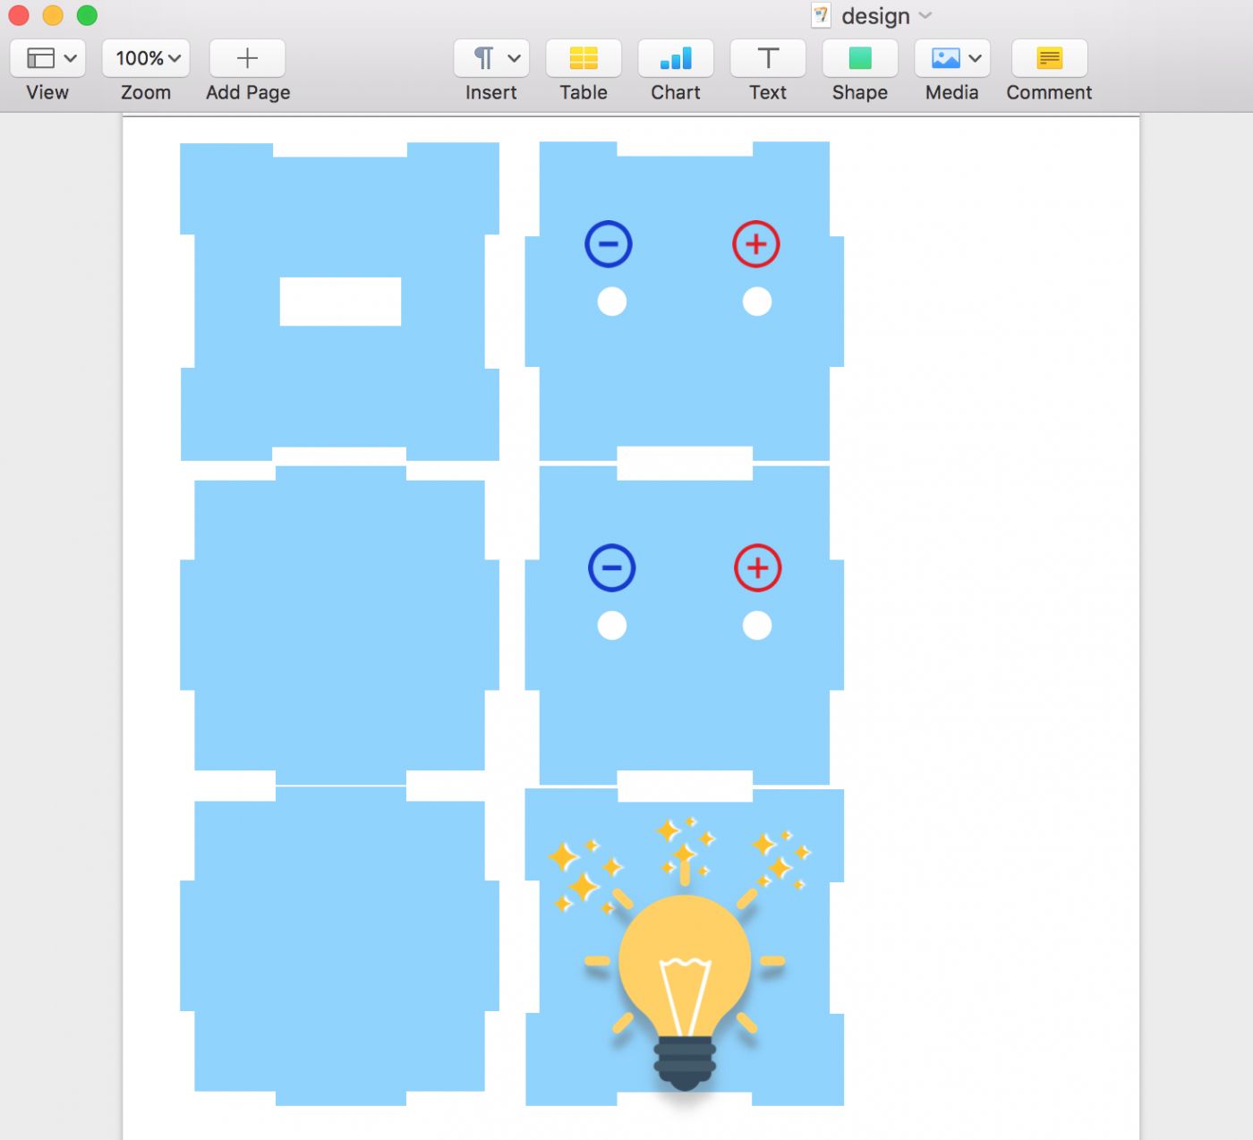Insert a table using Table icon

(x=583, y=59)
